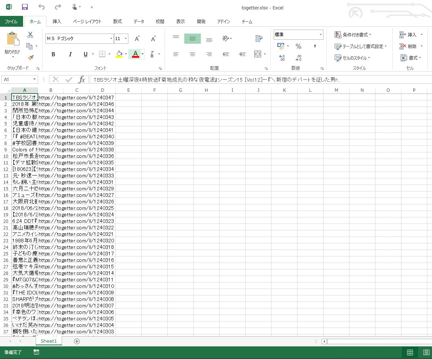
Task: Open the number format dropdown
Action: point(321,35)
